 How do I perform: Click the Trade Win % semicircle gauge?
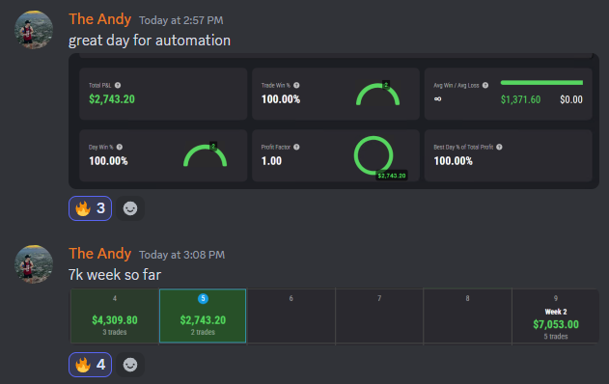point(378,94)
